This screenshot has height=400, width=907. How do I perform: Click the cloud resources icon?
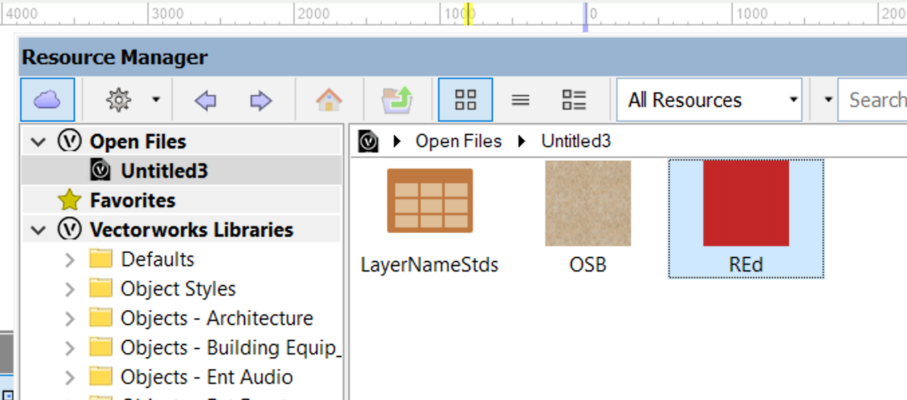[47, 99]
